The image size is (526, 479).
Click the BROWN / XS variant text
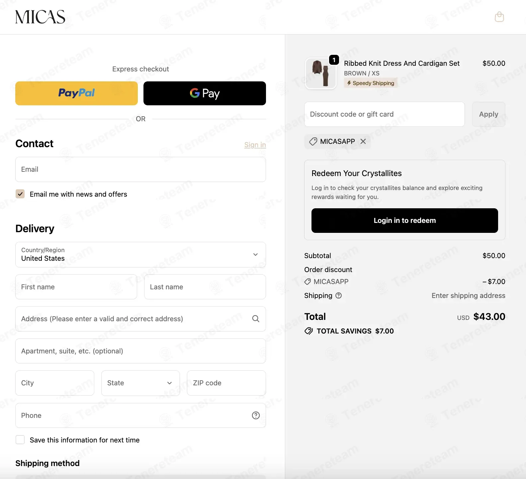(362, 73)
